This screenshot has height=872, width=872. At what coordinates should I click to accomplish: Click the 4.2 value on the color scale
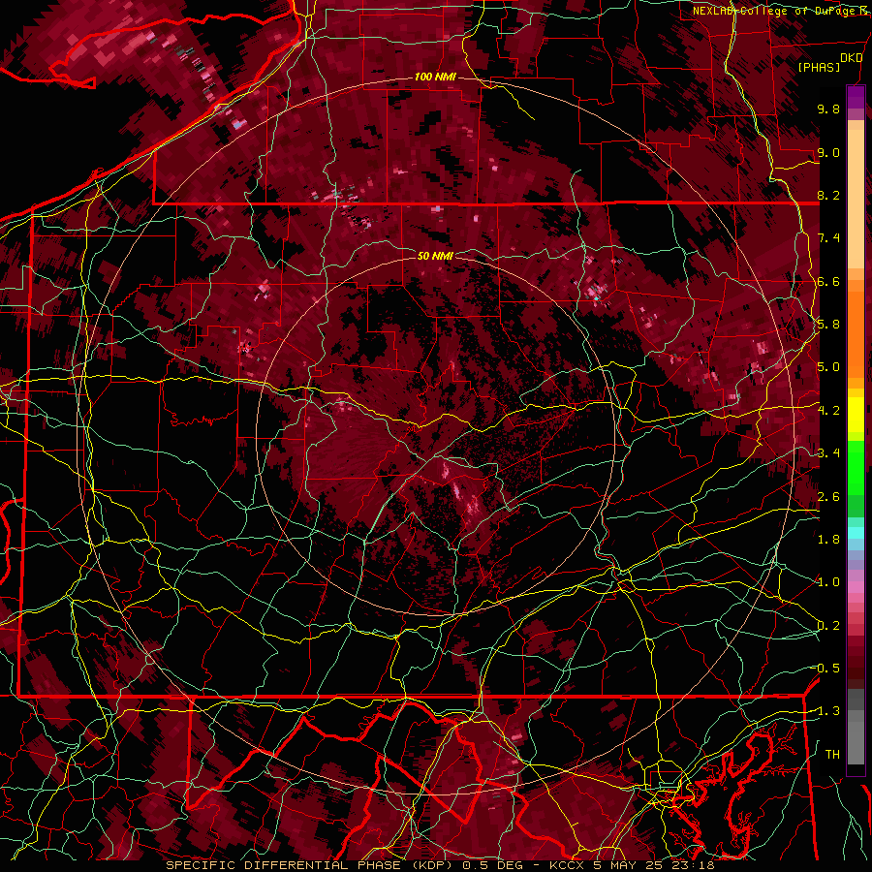coord(828,411)
